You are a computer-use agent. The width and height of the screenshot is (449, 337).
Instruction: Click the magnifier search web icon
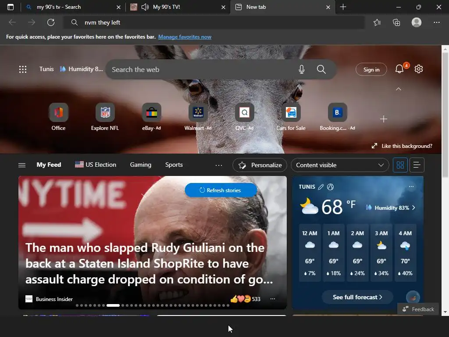point(321,69)
